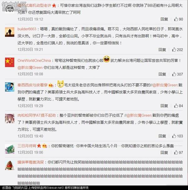This screenshot has height=190, width=188.
Task: Click the 三日月待宵 username
Action: pos(27,146)
